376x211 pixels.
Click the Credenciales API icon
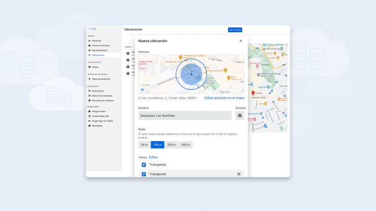[90, 117]
